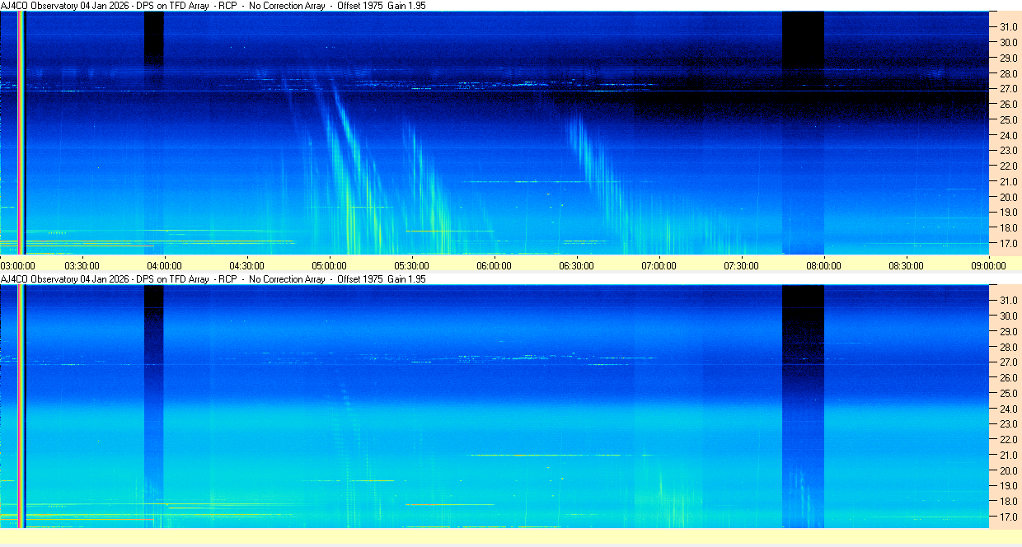Screen dimensions: 1022x547
Task: Click 25.0 on lower spectrogram frequency scale
Action: point(1009,393)
